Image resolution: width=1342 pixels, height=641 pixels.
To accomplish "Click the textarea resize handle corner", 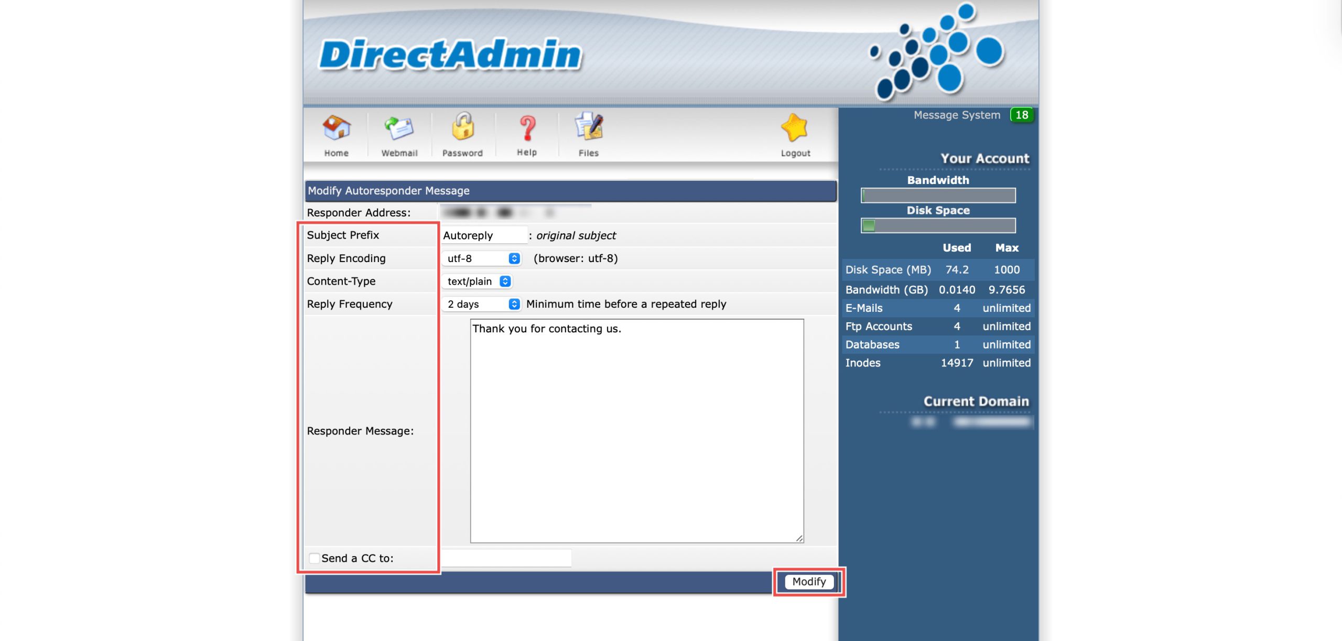I will pos(799,538).
